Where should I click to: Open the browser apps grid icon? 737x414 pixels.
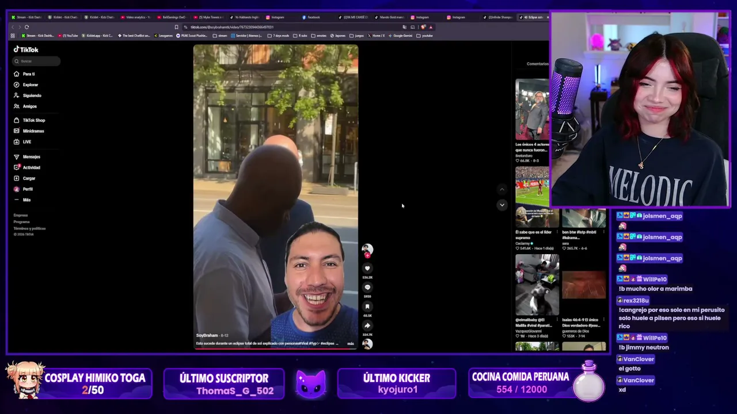click(13, 36)
